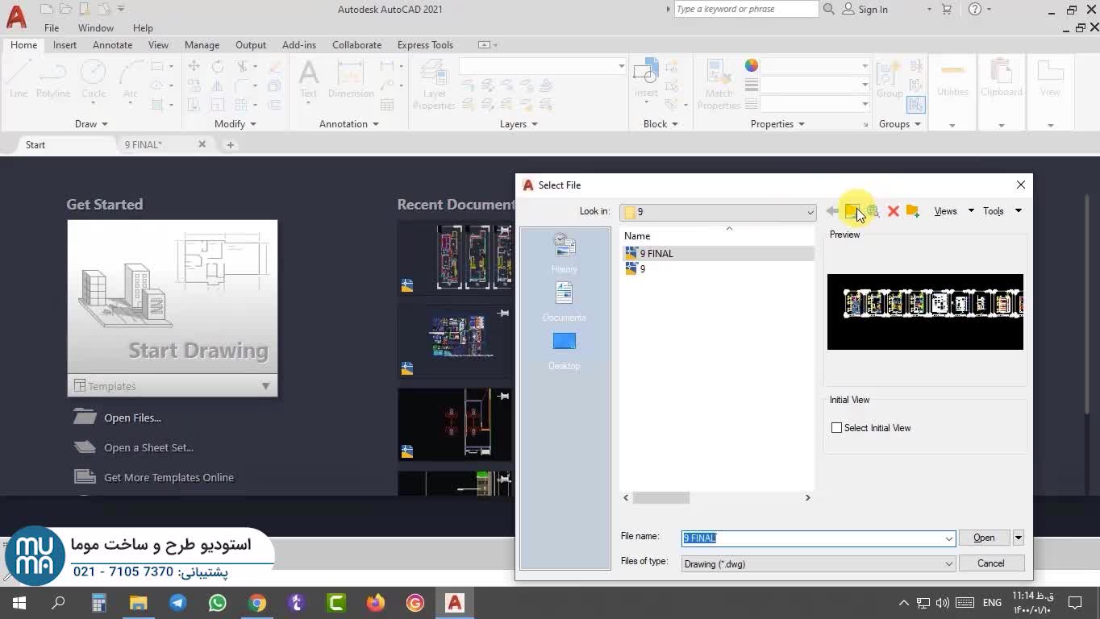This screenshot has height=619, width=1100.
Task: Launch Telegram from the taskbar
Action: point(178,603)
